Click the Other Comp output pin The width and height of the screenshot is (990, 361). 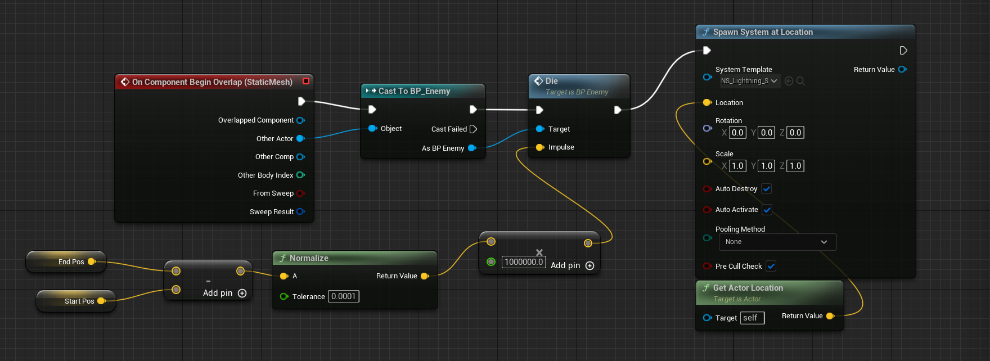pos(300,157)
